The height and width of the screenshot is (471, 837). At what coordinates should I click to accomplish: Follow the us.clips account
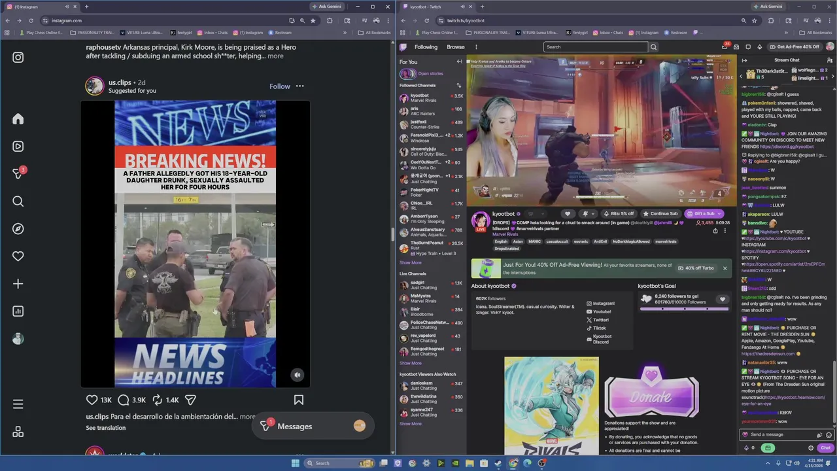point(280,86)
